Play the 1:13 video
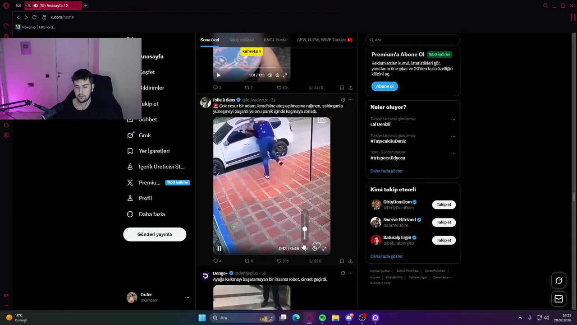 click(x=219, y=75)
